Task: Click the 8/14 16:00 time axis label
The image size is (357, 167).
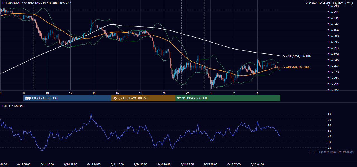Action: (117, 164)
